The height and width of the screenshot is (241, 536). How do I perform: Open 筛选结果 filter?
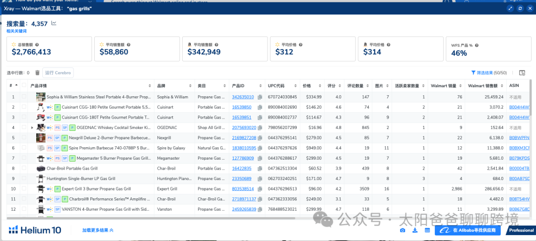(489, 73)
